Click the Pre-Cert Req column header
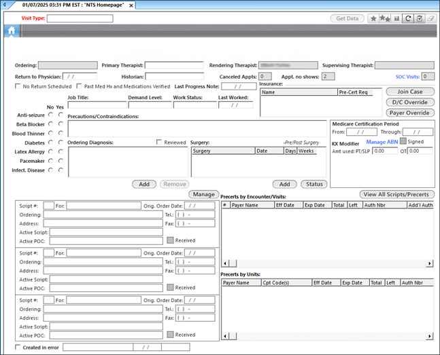The height and width of the screenshot is (355, 440). [x=355, y=92]
